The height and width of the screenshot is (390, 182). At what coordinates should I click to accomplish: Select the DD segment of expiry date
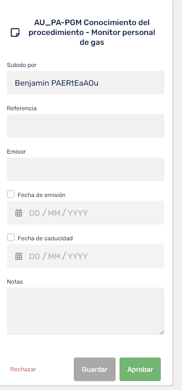34,257
